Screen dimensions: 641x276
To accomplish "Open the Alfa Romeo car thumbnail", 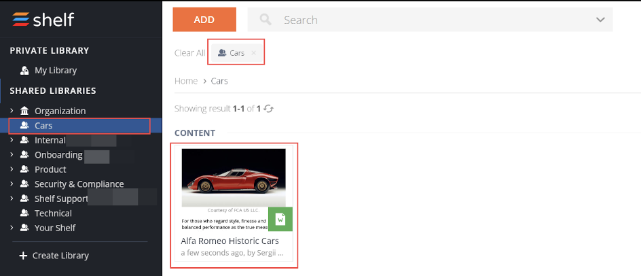I will click(234, 177).
